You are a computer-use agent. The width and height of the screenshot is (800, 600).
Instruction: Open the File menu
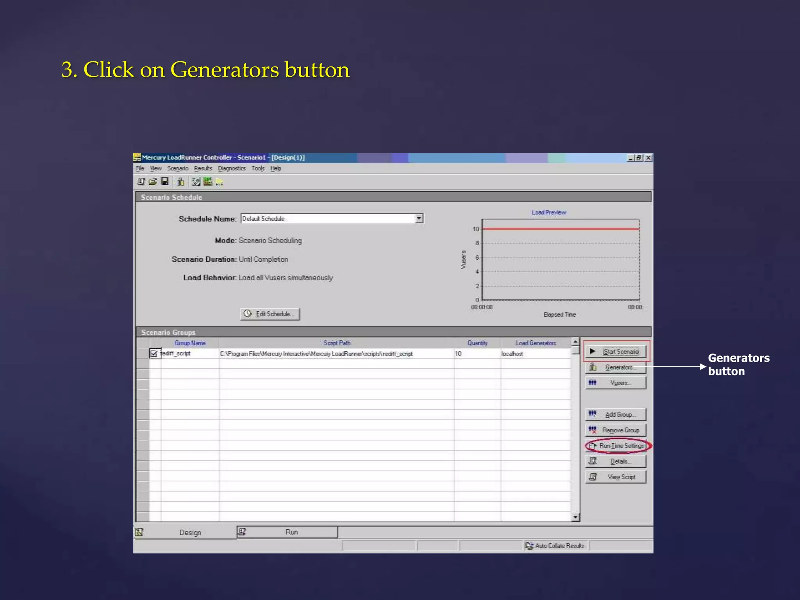140,168
